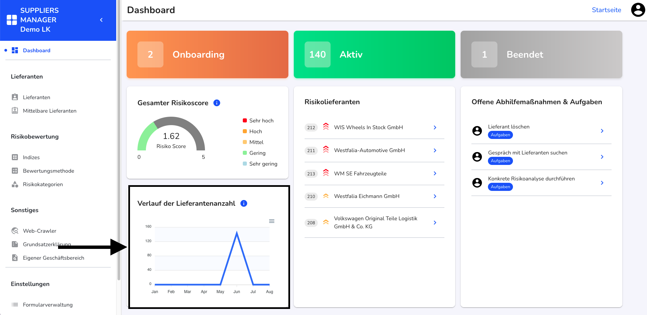
Task: Click the Formularverwaltung list icon
Action: (15, 305)
